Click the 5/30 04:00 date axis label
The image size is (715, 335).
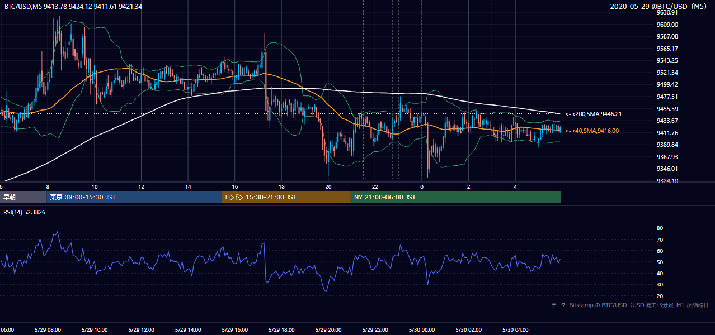pyautogui.click(x=515, y=330)
